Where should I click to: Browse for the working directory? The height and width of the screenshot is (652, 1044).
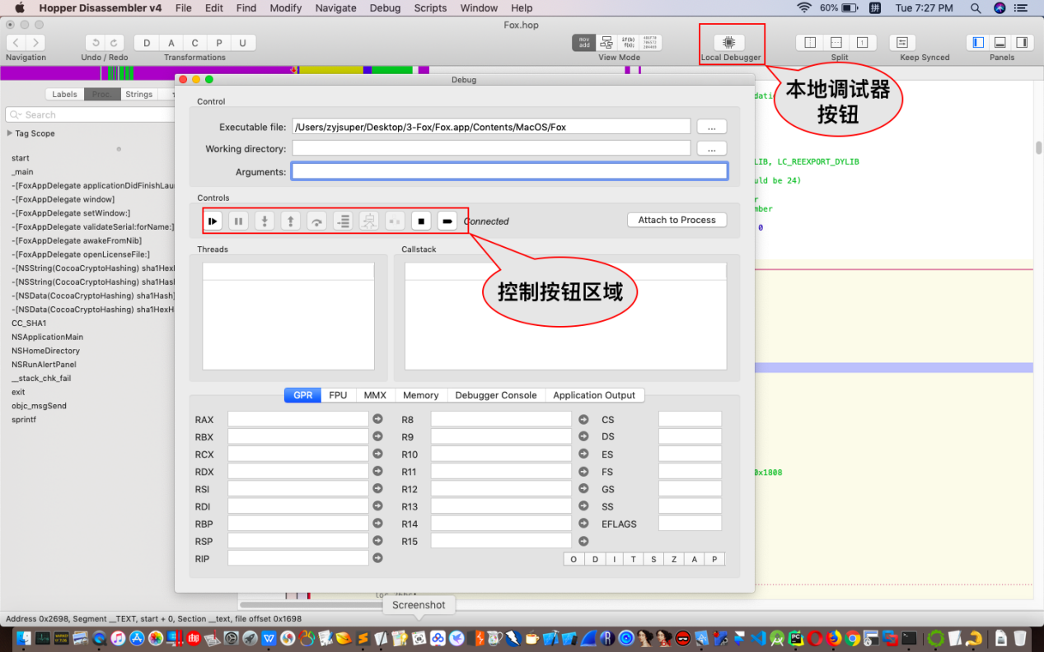click(712, 149)
